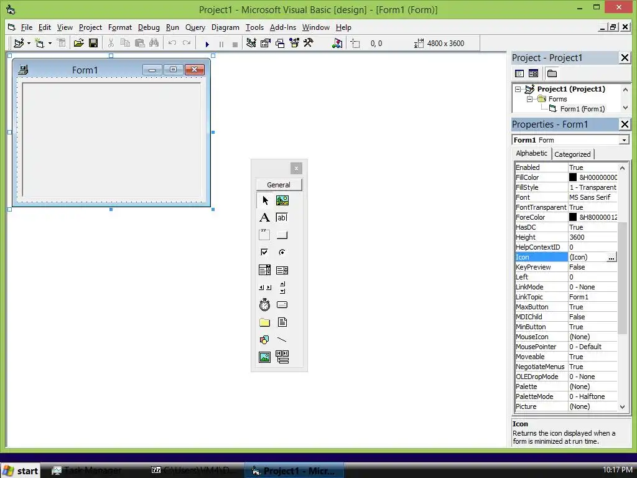Open Project Explorer from the toolbar
Screen dimensions: 637x478
point(251,43)
